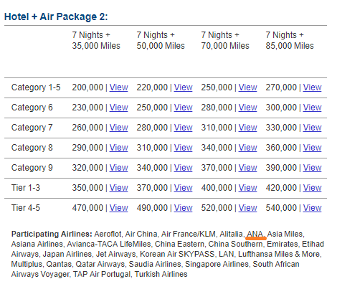Open View link next to Tier 1-3 420,000
This screenshot has height=294, width=337.
click(312, 188)
